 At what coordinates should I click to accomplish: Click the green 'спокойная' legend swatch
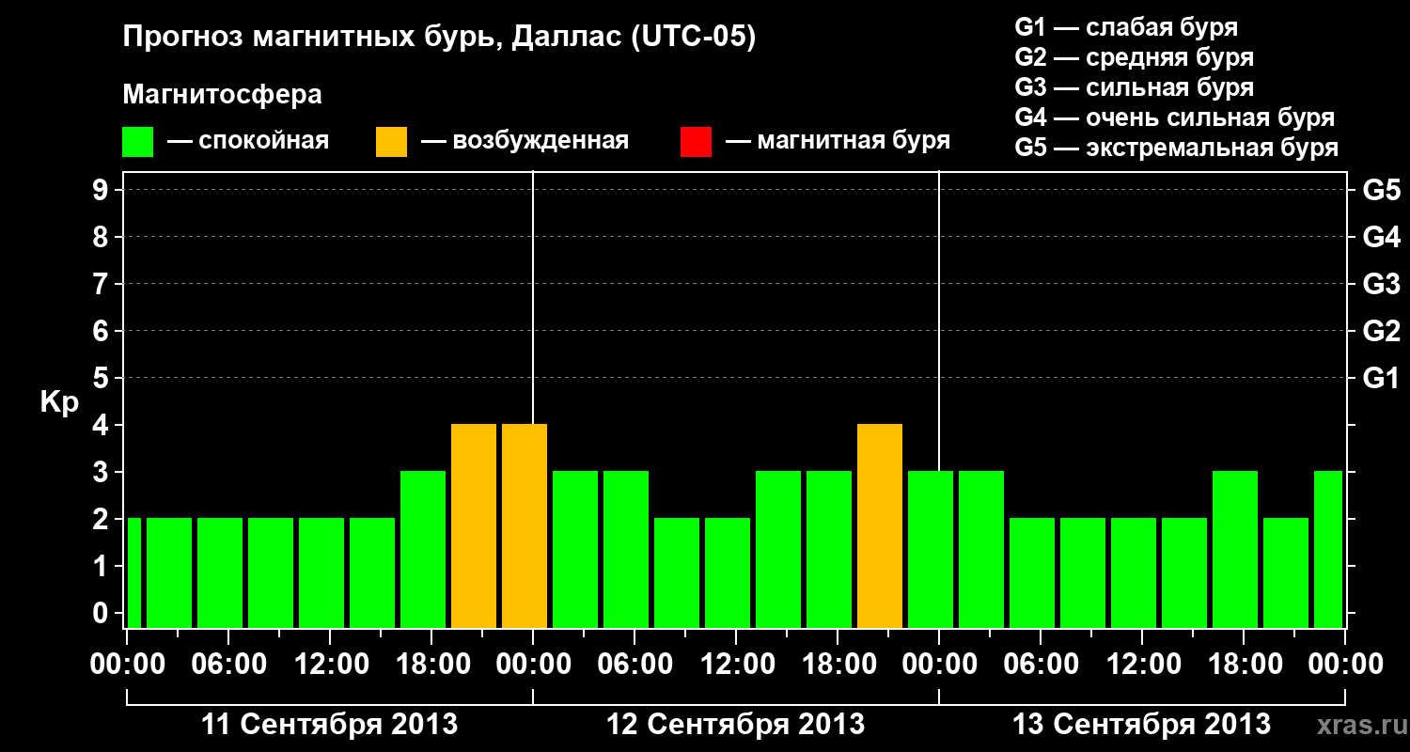(x=137, y=142)
